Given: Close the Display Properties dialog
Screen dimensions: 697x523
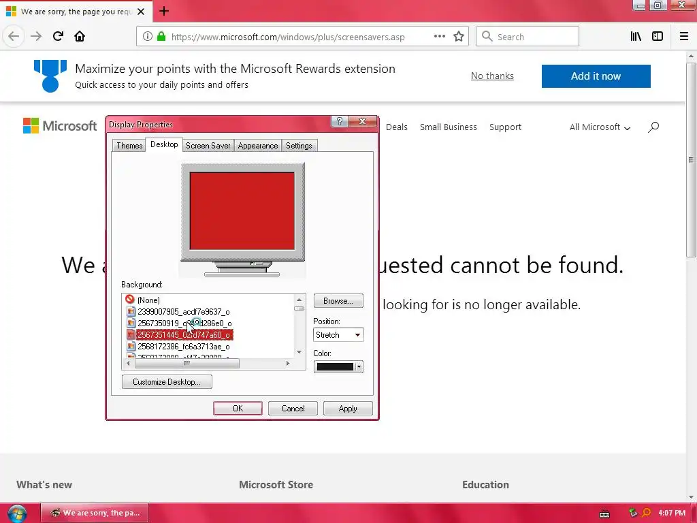Looking at the screenshot, I should (363, 121).
